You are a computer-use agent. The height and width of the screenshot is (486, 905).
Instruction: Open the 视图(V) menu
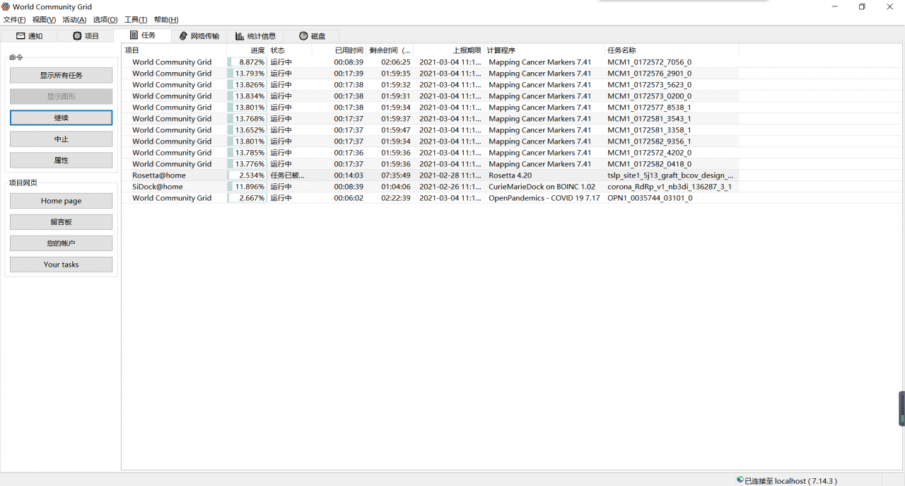(x=44, y=20)
